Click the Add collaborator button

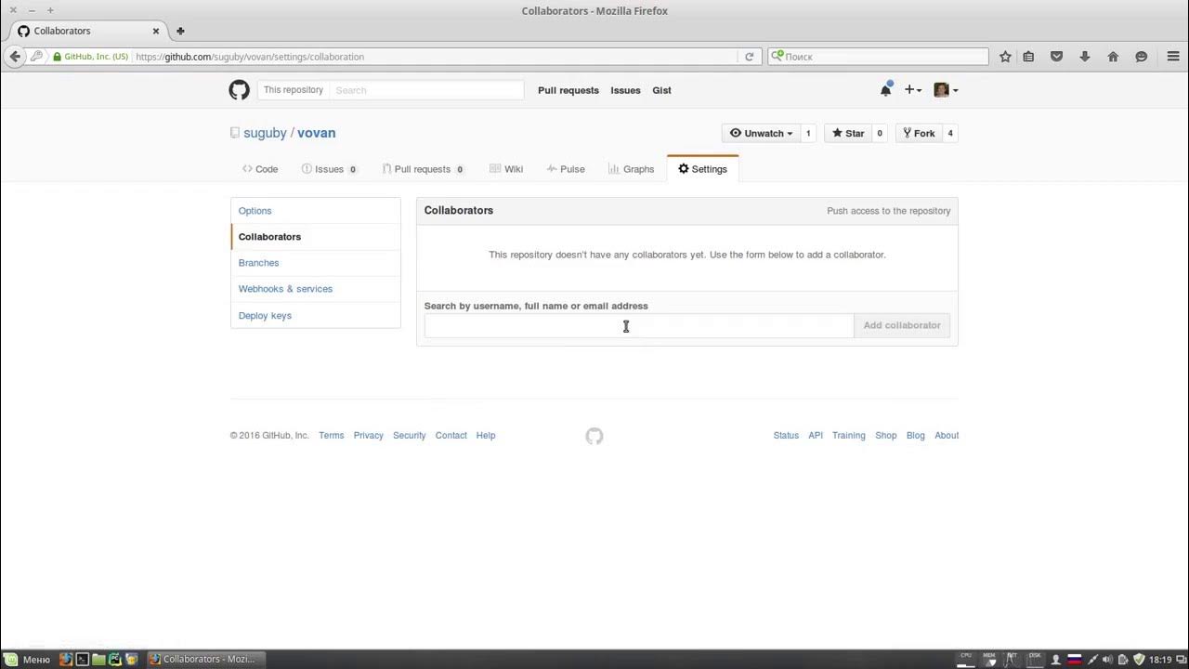pyautogui.click(x=902, y=325)
